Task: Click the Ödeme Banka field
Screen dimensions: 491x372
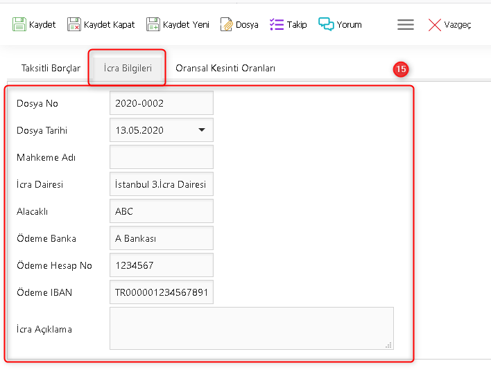Action: 161,238
